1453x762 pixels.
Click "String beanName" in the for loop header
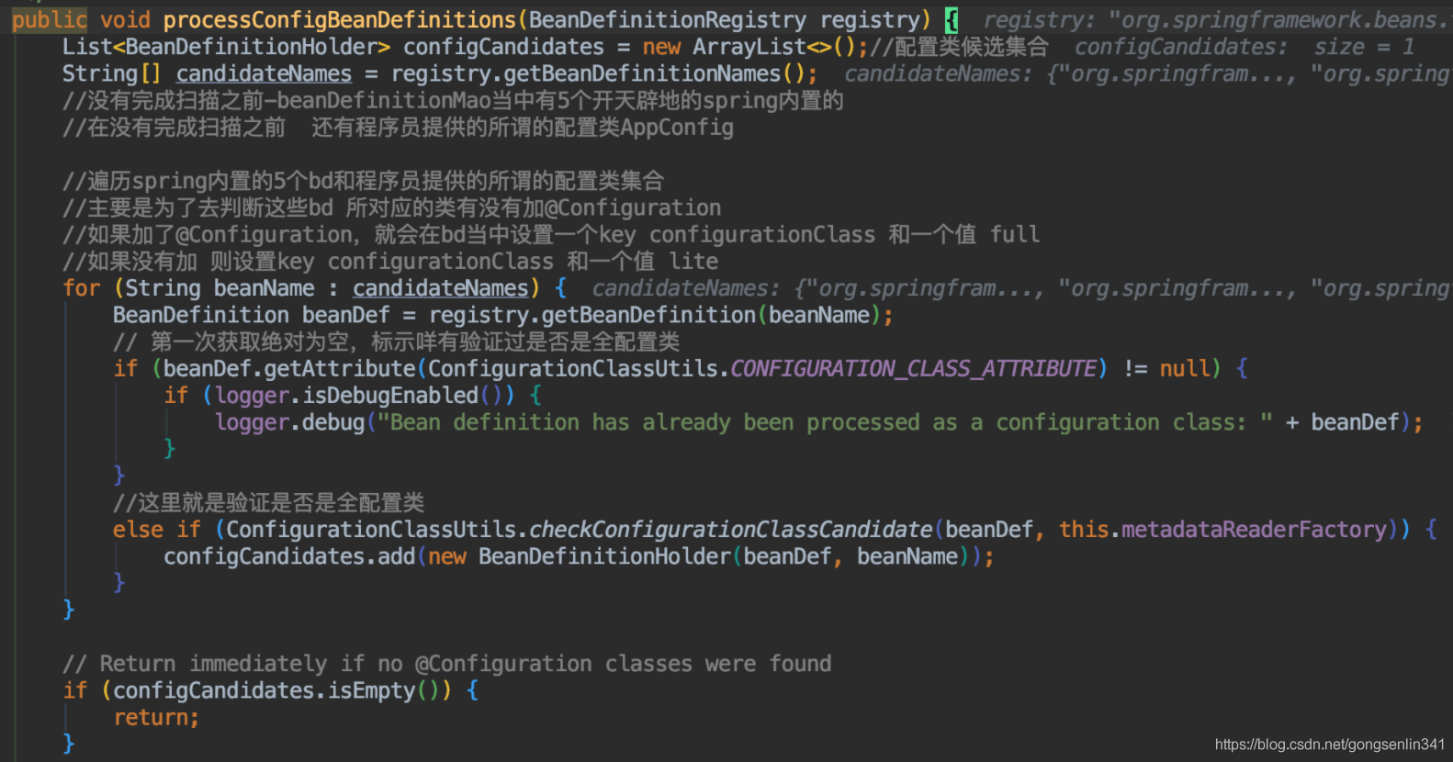click(x=220, y=288)
